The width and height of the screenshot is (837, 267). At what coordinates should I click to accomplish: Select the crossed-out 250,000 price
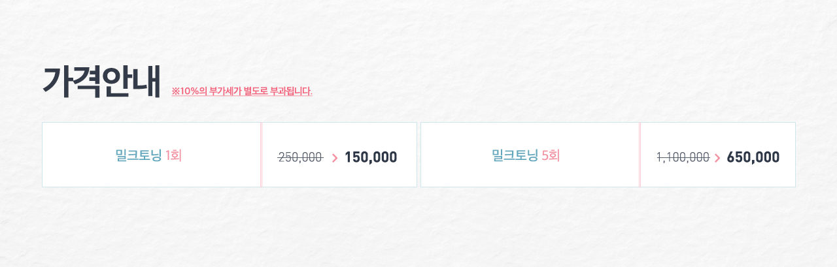pyautogui.click(x=301, y=157)
